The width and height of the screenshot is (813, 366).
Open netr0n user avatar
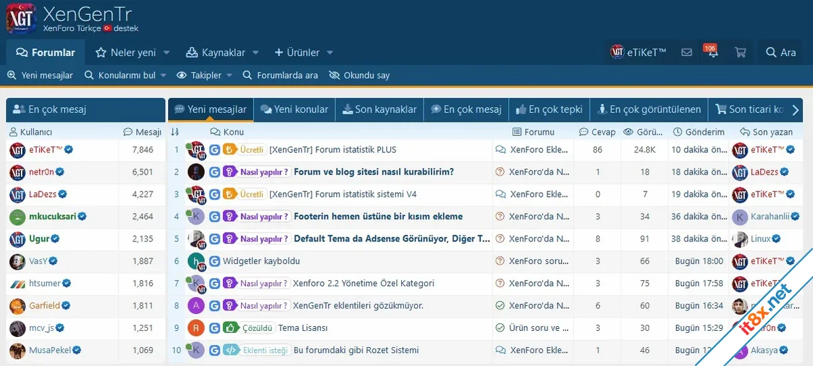click(x=18, y=172)
